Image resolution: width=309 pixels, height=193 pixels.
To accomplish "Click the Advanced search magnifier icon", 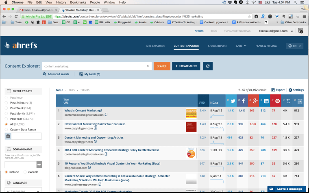I will point(45,74).
